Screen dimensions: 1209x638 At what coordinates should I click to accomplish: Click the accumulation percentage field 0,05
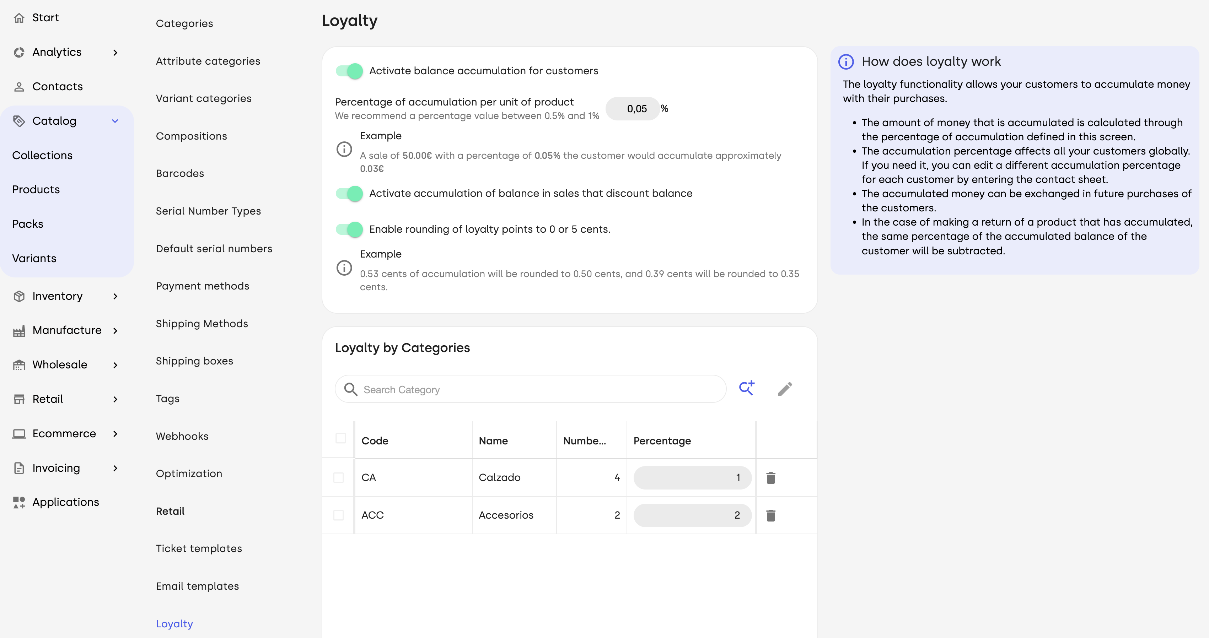[633, 109]
